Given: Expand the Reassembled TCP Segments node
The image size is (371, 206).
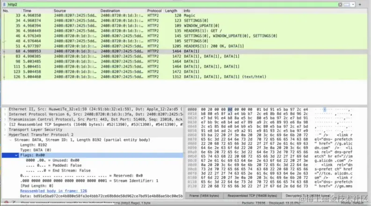Looking at the screenshot, I should (x=5, y=125).
